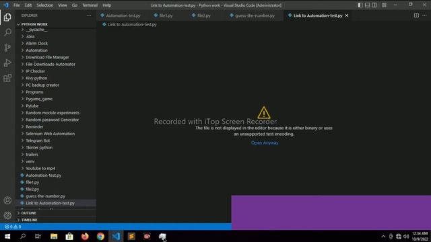Expand the venv folder
431x242 pixels.
30,161
